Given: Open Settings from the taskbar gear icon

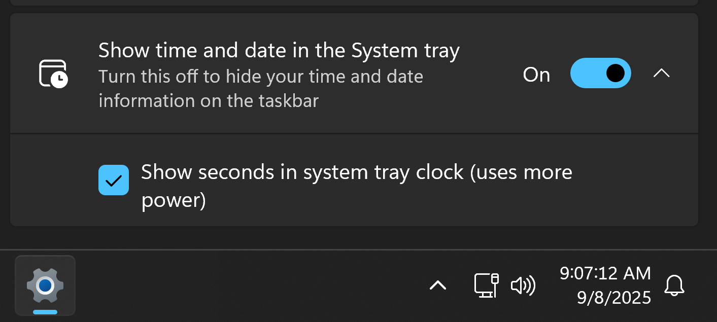Looking at the screenshot, I should tap(45, 285).
